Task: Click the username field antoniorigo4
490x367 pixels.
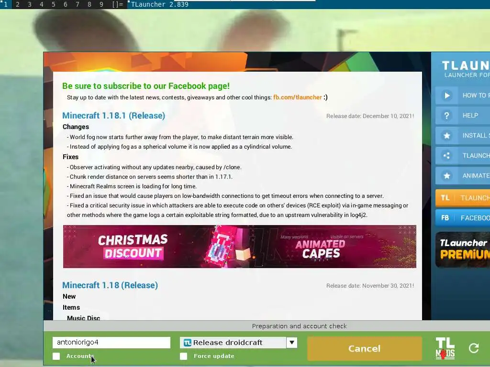Action: [111, 342]
